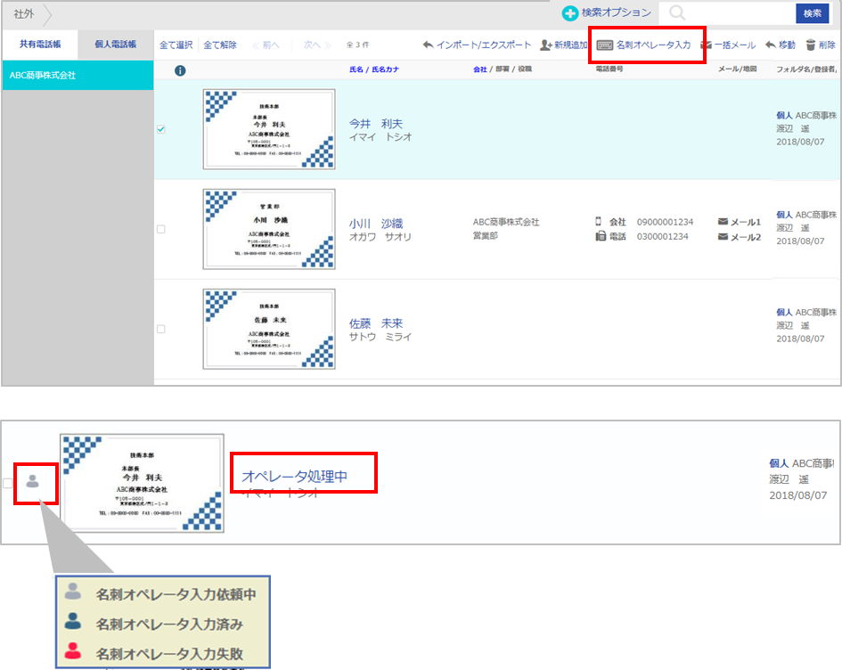Image resolution: width=842 pixels, height=670 pixels.
Task: Click the 名刺オペレータ入力 keyboard icon
Action: click(605, 45)
